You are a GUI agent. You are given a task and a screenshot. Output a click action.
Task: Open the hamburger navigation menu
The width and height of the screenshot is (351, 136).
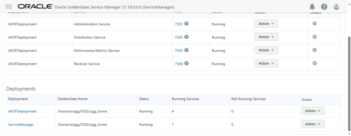9,7
